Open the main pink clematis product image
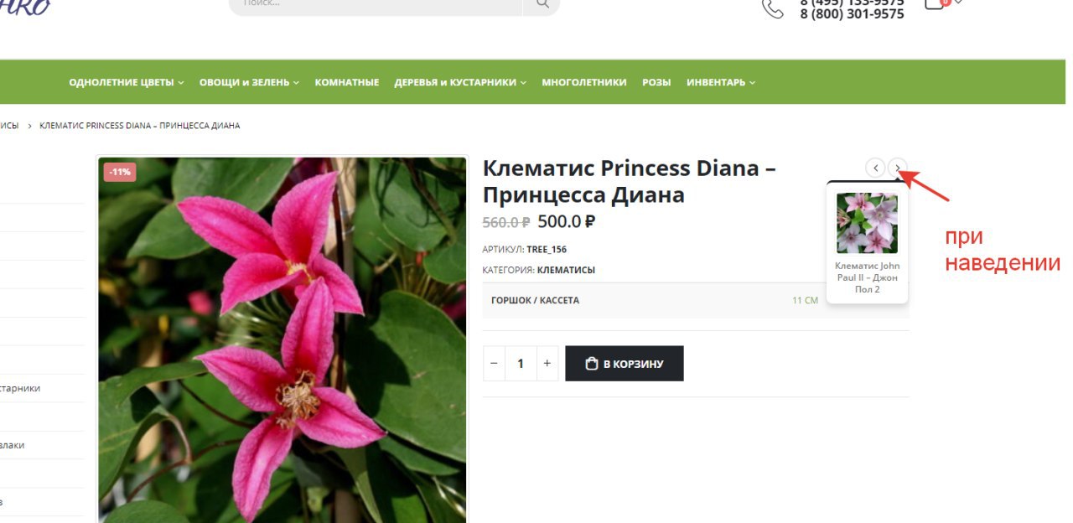 coord(282,339)
